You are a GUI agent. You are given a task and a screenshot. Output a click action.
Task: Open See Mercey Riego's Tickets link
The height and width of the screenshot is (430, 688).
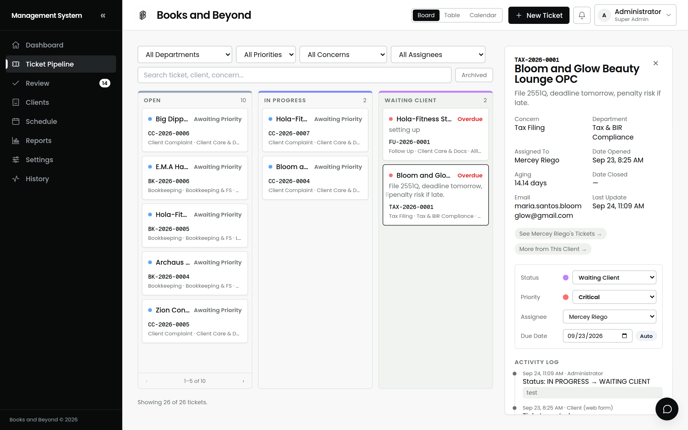click(x=560, y=233)
